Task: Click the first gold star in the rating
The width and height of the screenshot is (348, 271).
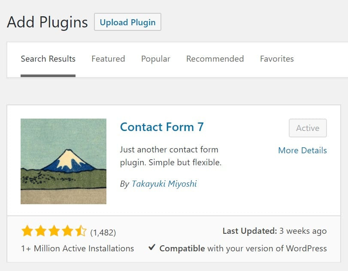Action: click(x=27, y=231)
